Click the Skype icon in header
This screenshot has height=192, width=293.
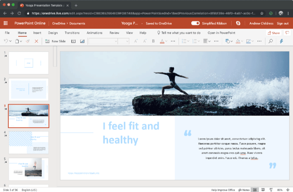click(238, 23)
